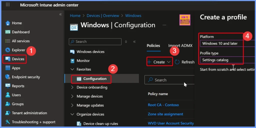Click the Windows Configuration page header icon

(74, 27)
